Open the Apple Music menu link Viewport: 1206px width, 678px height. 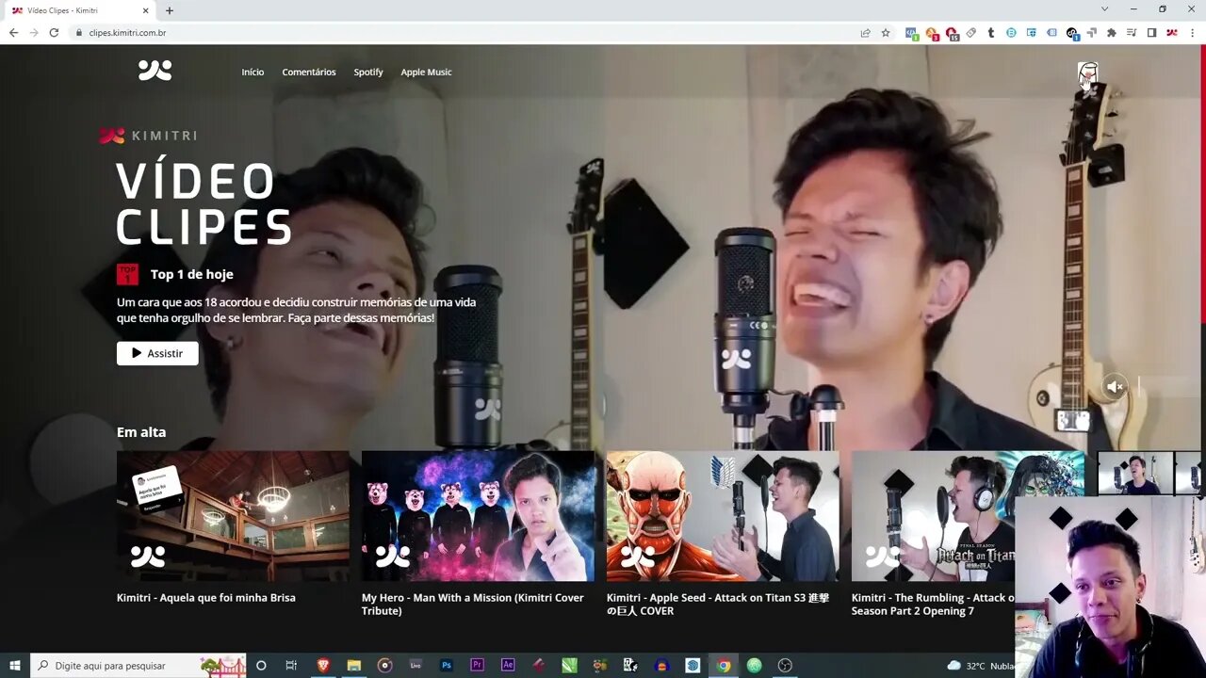point(426,73)
